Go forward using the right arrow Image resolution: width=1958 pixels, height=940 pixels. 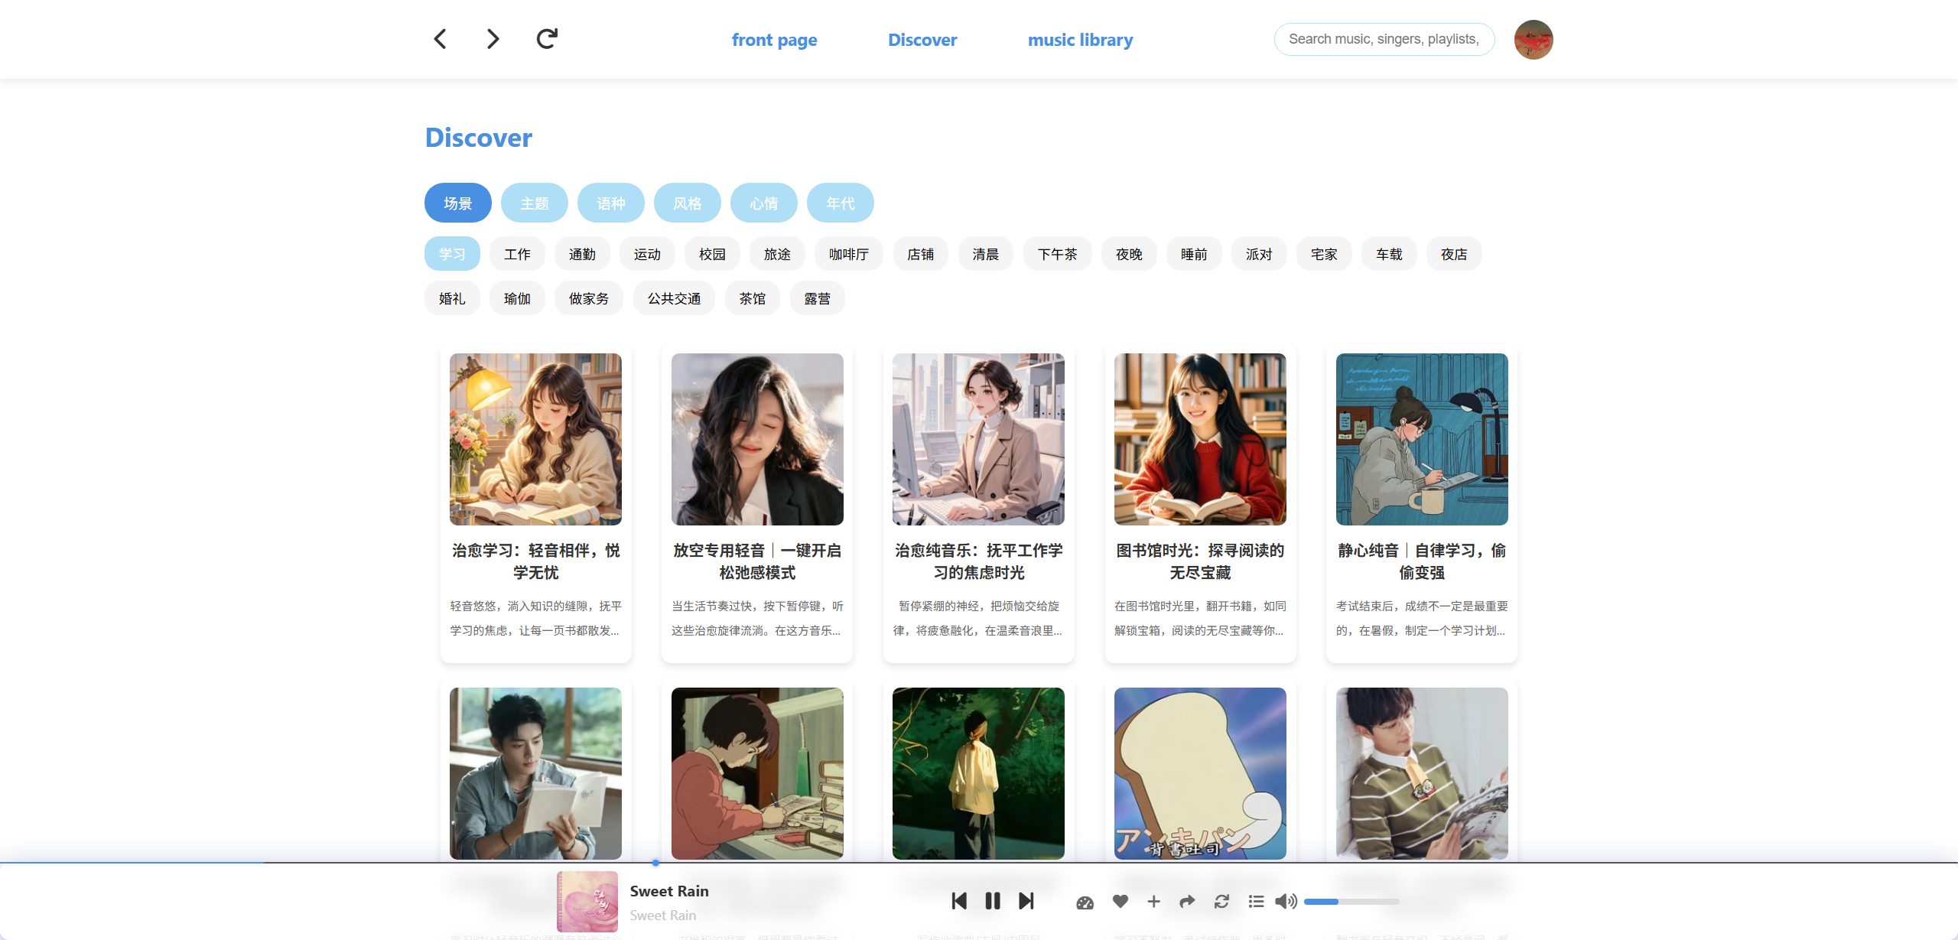click(493, 39)
